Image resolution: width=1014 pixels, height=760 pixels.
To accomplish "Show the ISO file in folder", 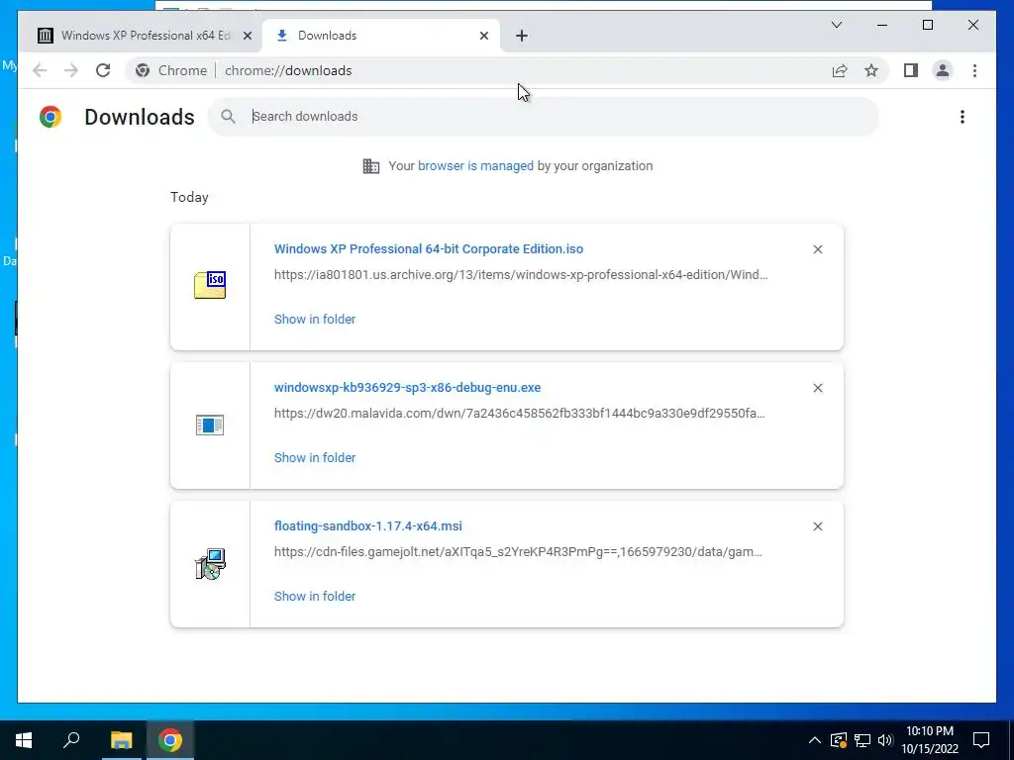I will pyautogui.click(x=315, y=320).
